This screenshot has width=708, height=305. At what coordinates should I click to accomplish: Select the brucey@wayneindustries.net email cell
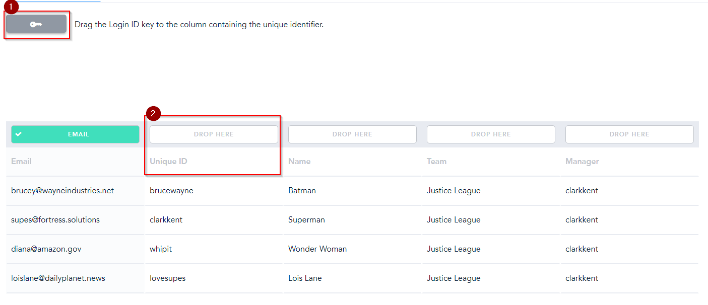tap(62, 191)
